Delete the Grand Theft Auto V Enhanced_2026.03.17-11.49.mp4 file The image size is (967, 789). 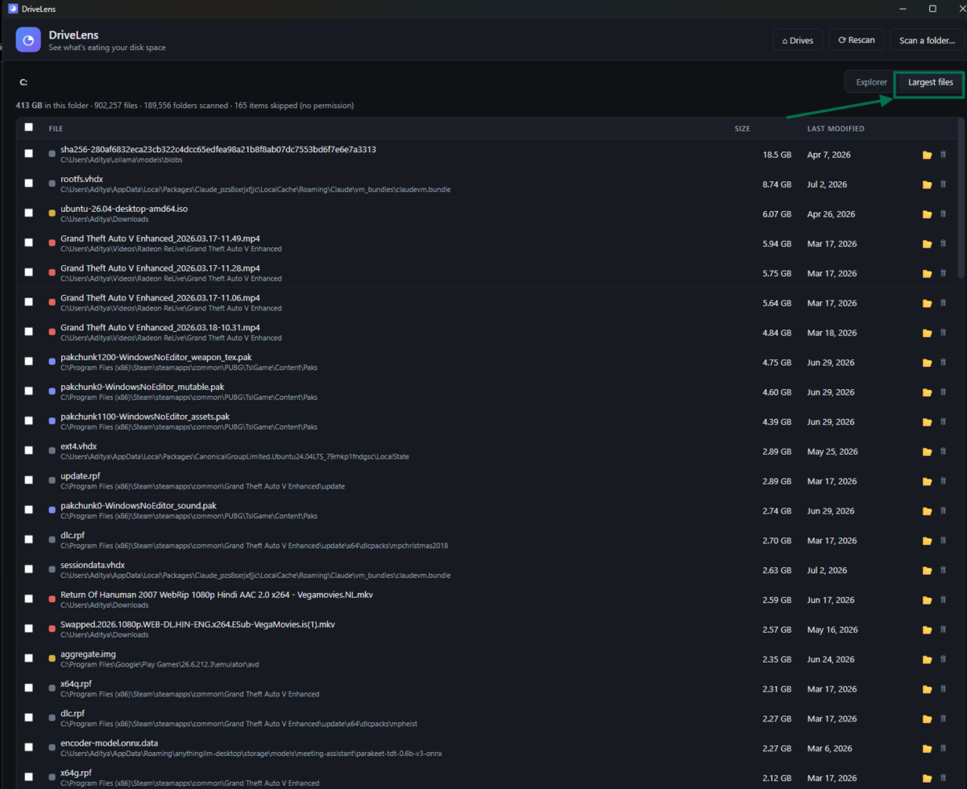(943, 243)
